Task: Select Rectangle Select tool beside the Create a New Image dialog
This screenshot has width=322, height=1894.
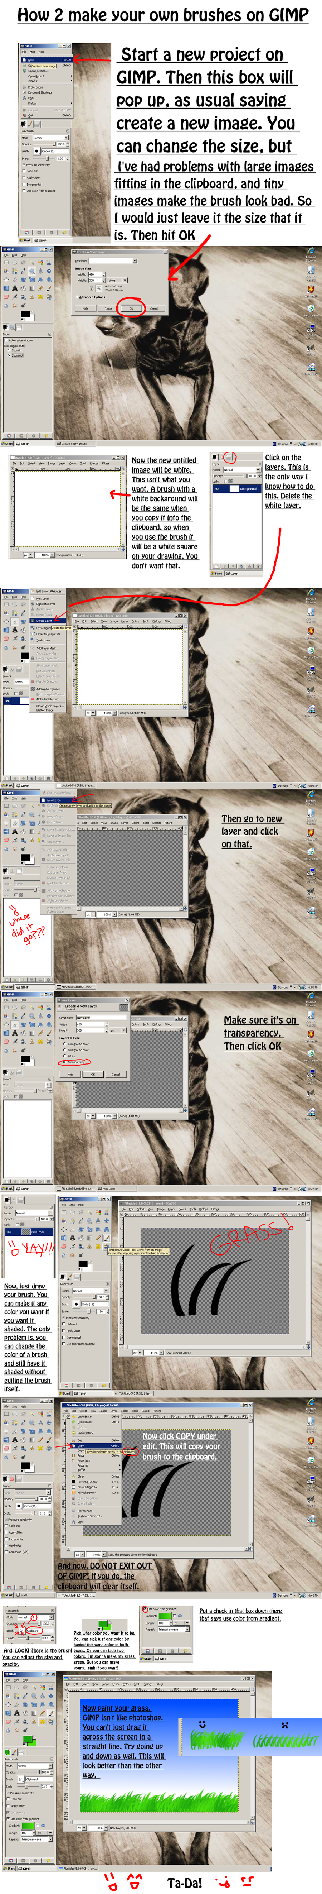Action: [x=6, y=263]
